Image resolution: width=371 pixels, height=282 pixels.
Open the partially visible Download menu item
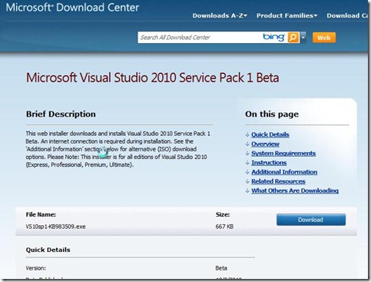(x=347, y=15)
